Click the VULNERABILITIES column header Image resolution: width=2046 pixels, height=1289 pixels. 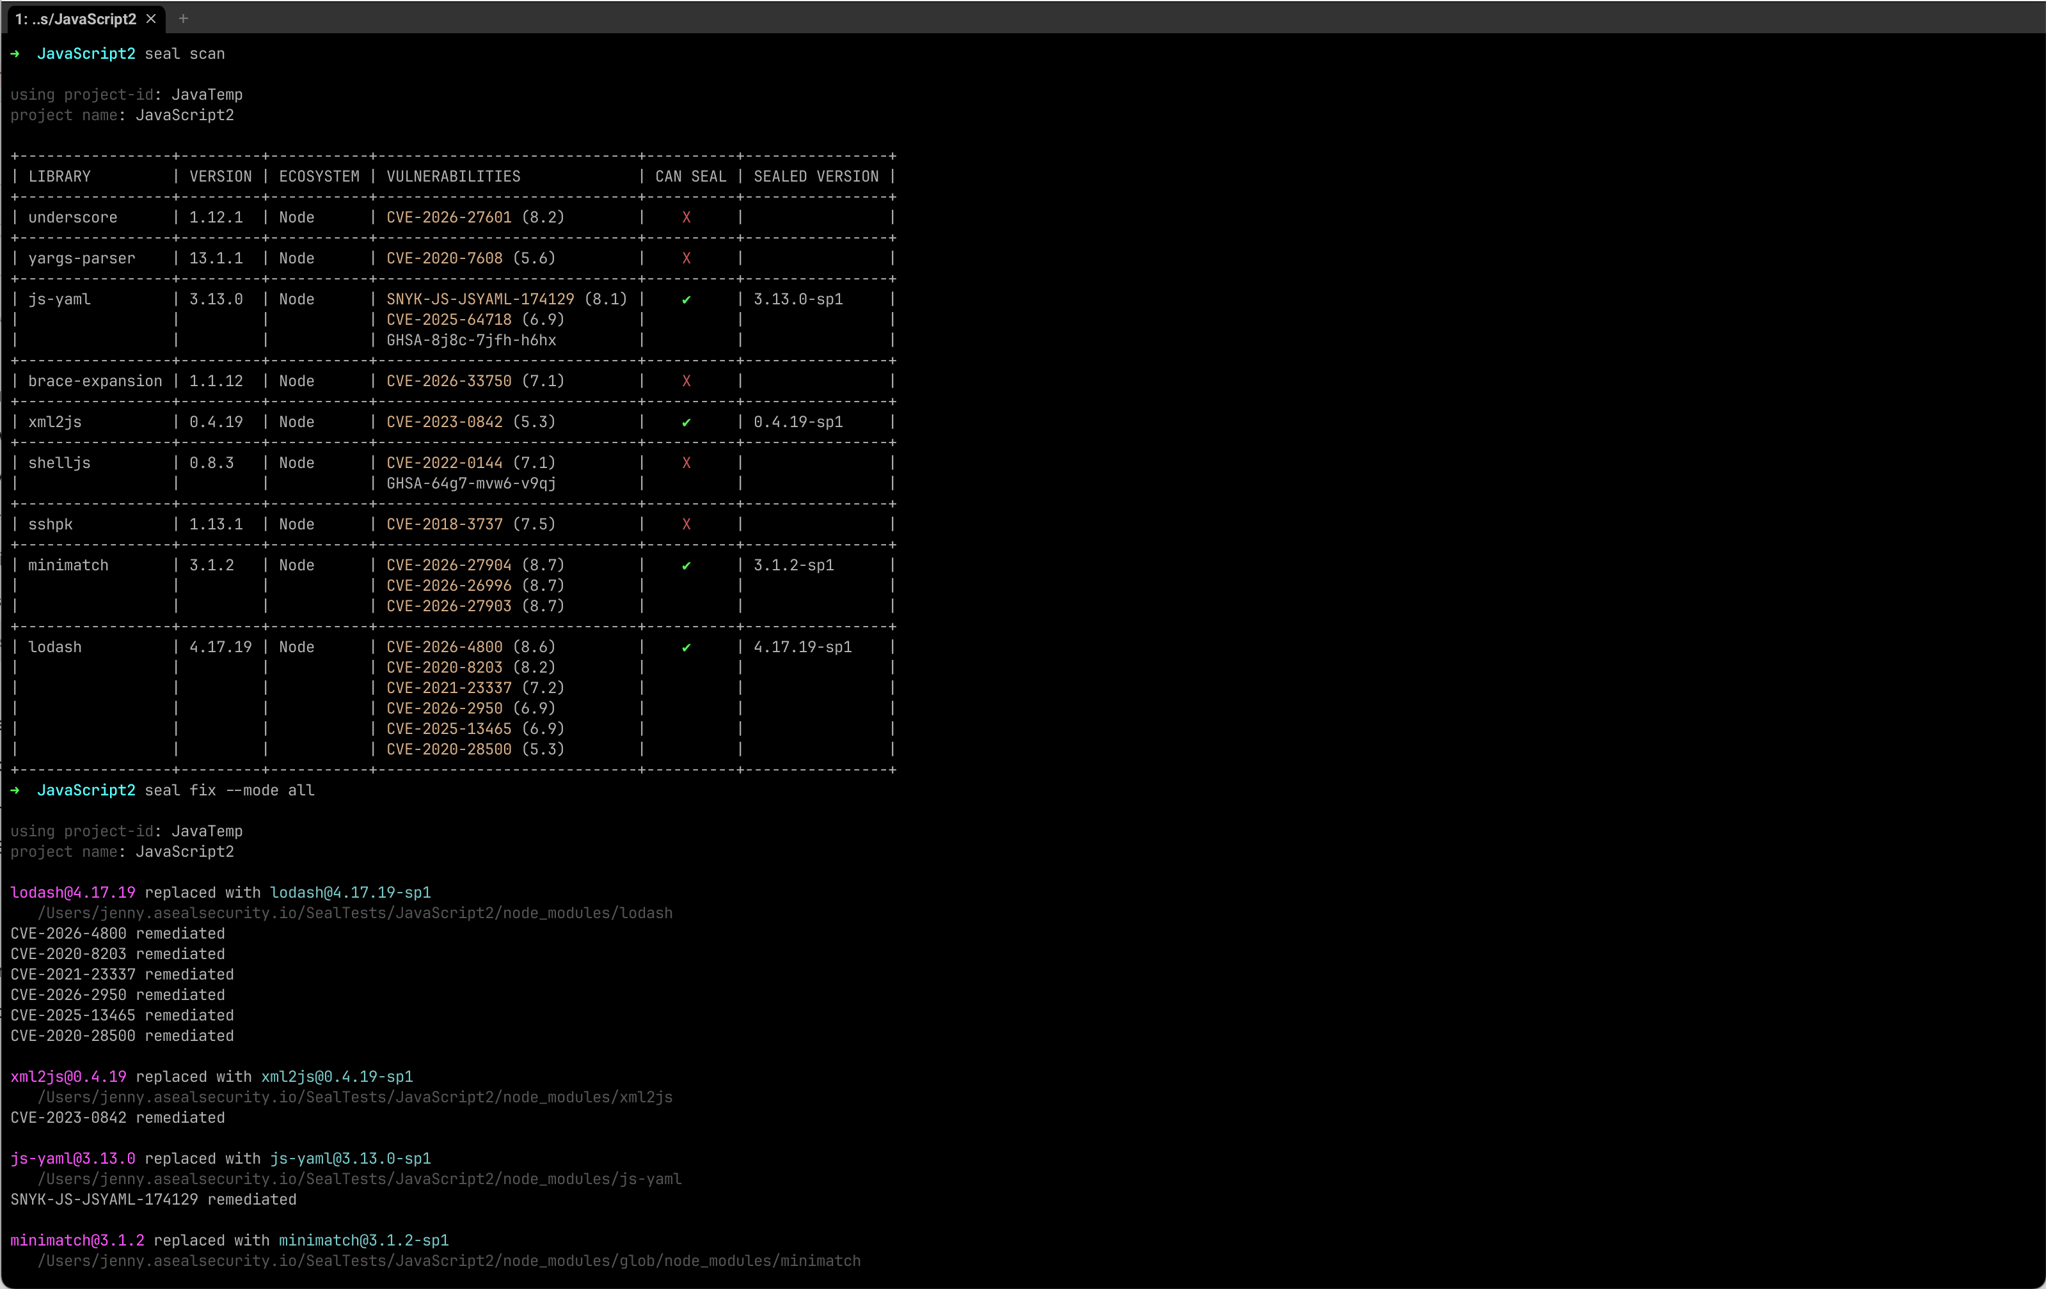click(x=454, y=176)
